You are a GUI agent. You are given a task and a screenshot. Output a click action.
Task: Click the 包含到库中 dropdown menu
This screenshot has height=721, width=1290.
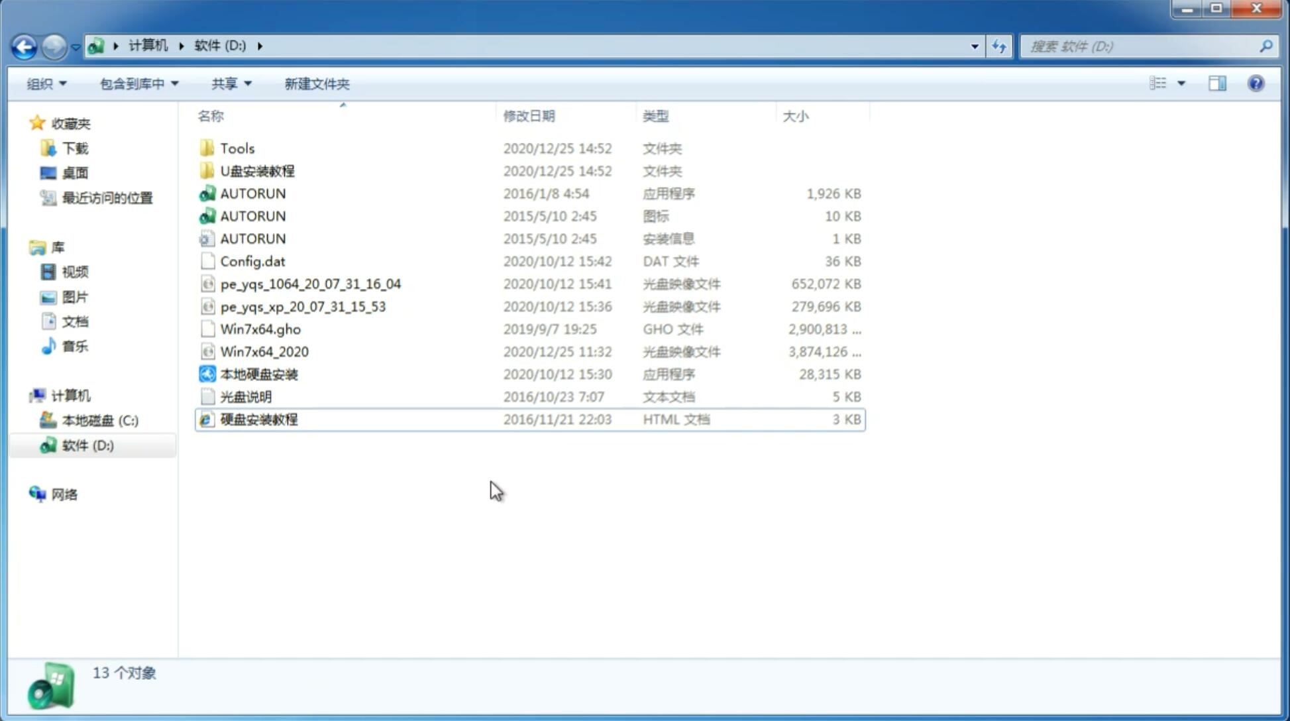pos(137,83)
